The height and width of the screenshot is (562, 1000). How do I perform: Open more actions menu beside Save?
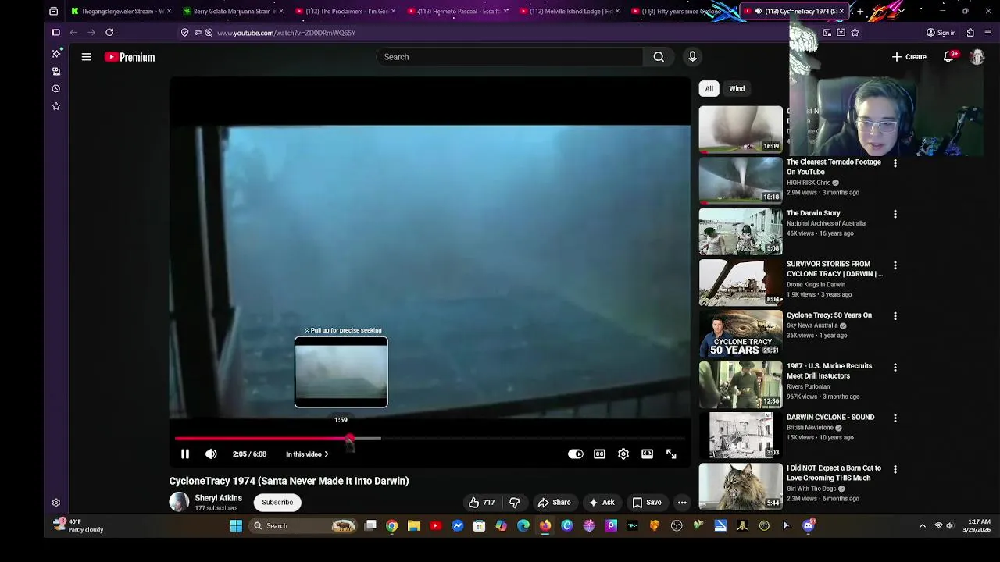pos(682,503)
